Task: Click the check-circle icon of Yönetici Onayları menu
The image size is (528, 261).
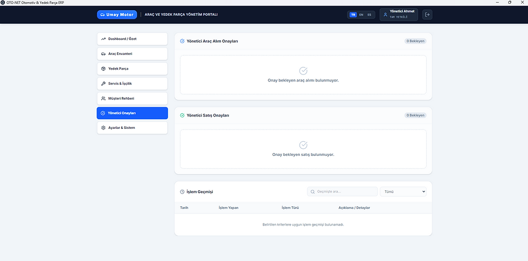Action: coord(103,113)
